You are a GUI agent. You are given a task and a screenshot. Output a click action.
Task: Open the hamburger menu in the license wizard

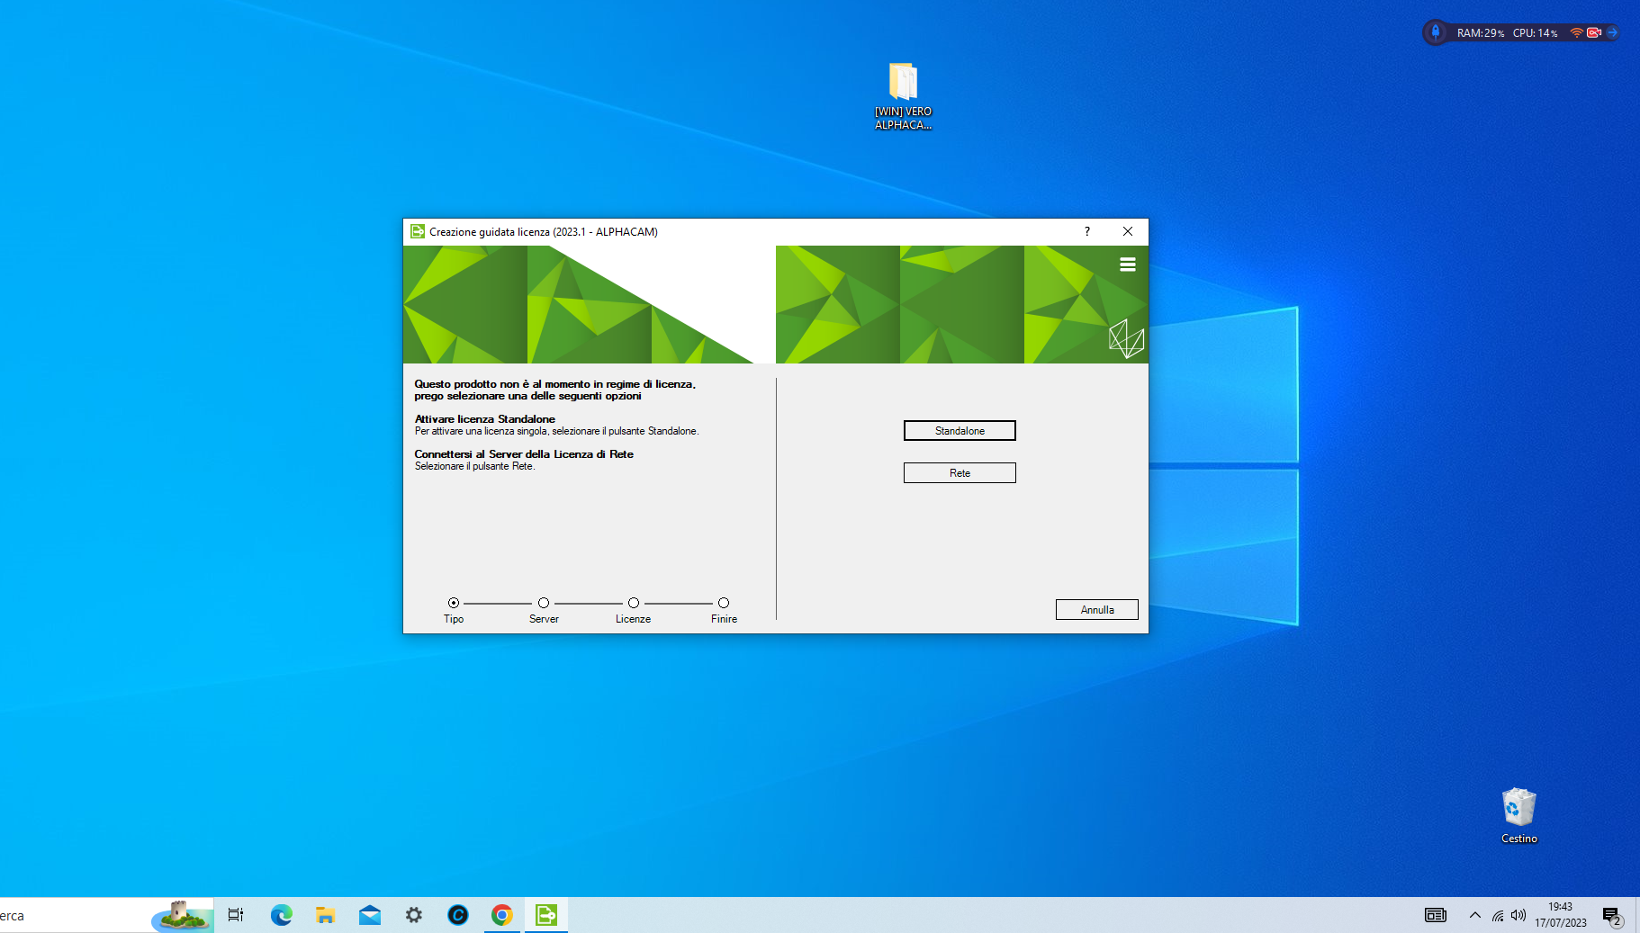(x=1127, y=265)
